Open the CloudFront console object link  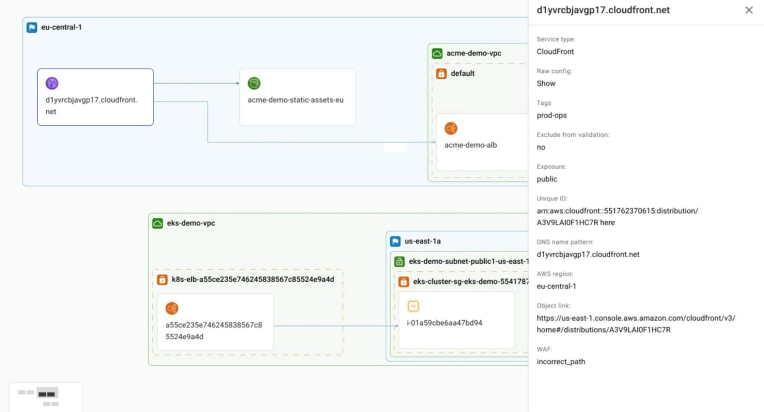(635, 324)
